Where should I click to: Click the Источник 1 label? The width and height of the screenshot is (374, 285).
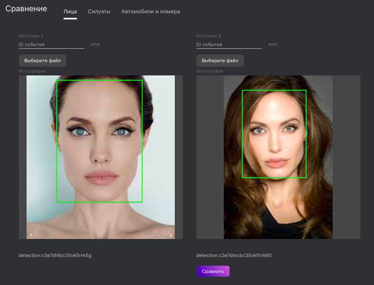tap(31, 36)
